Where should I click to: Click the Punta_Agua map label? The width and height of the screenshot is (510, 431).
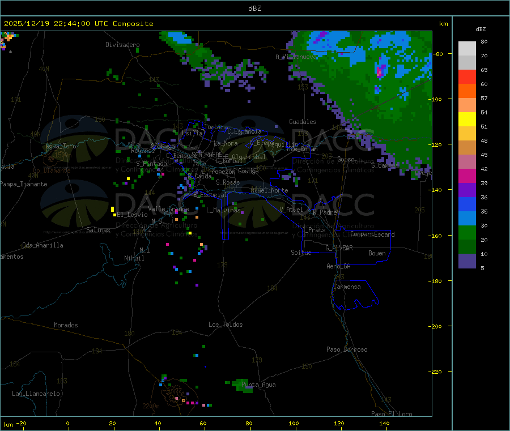pos(258,385)
